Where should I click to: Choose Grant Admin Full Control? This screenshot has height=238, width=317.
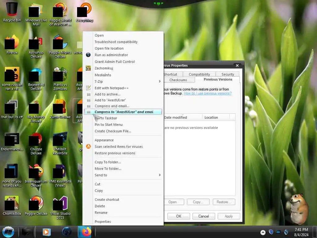point(123,62)
